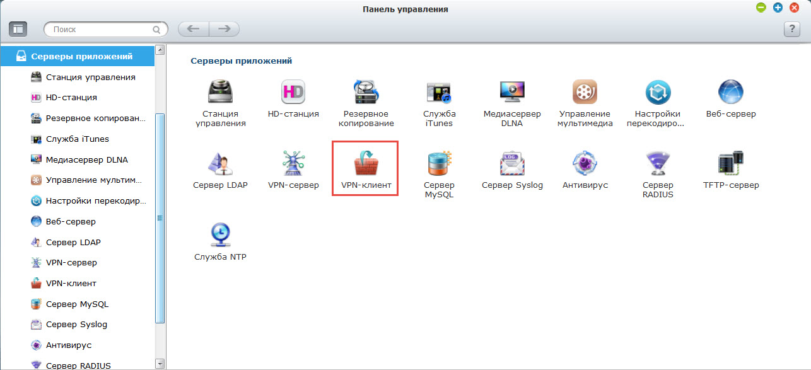Open Сервер LDAP in the main panel
The height and width of the screenshot is (370, 811).
point(221,171)
